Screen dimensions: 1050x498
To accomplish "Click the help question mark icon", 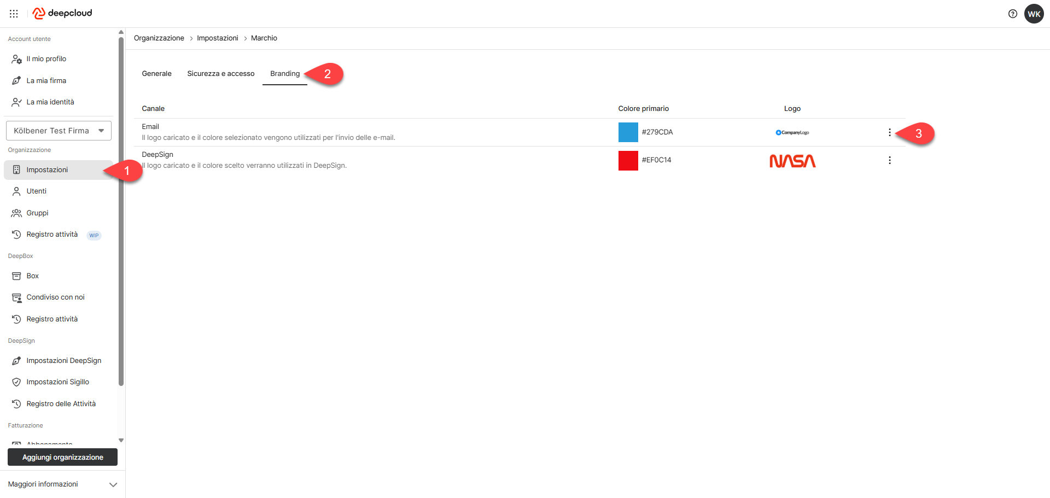I will [1012, 14].
